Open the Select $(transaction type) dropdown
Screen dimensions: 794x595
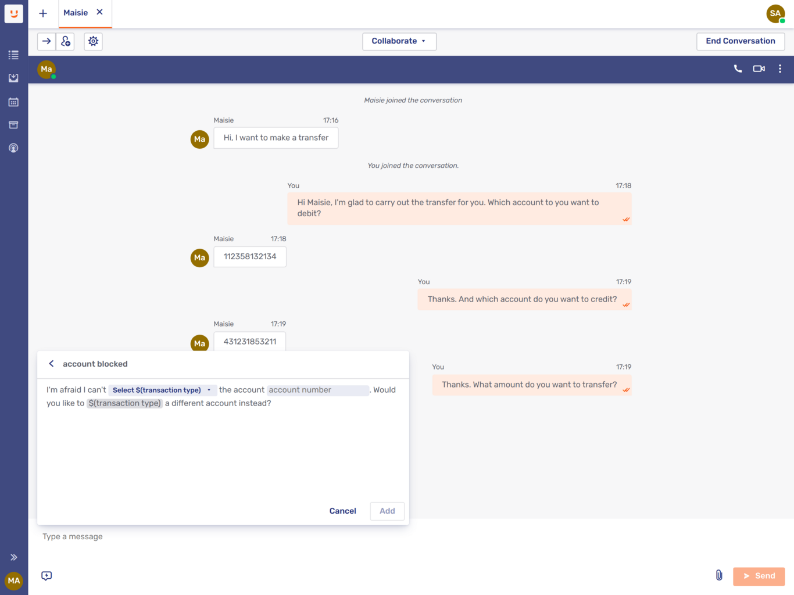(162, 390)
